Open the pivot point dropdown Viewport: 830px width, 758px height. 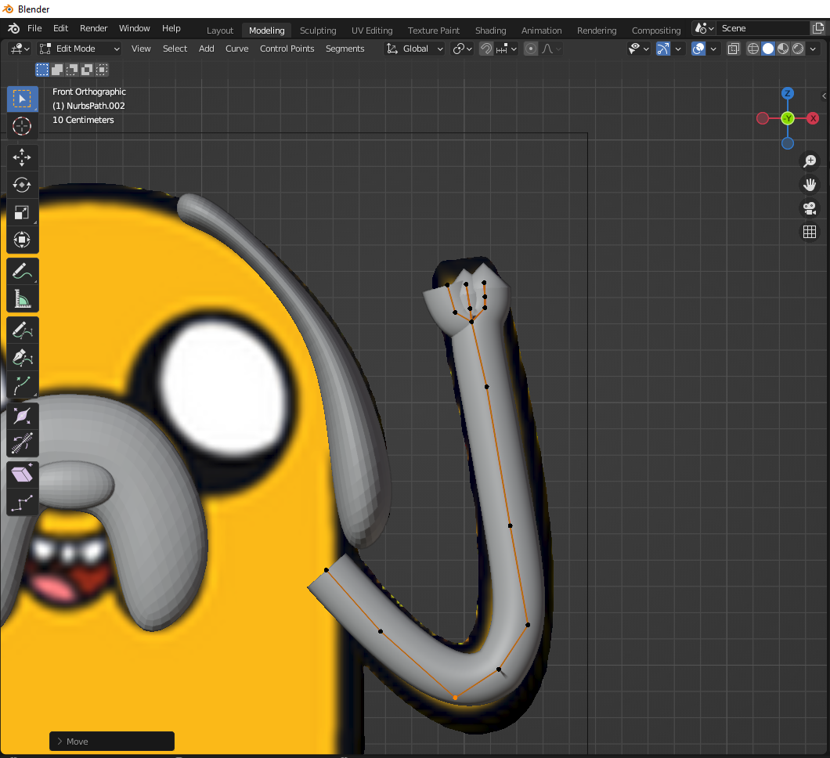point(462,49)
